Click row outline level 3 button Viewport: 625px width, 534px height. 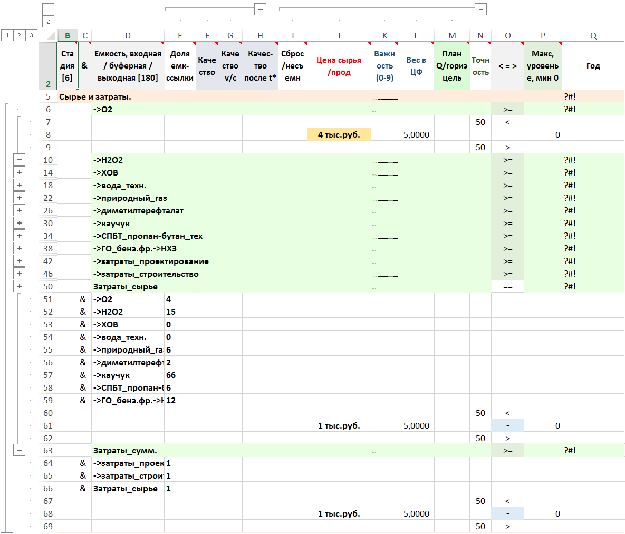[32, 35]
